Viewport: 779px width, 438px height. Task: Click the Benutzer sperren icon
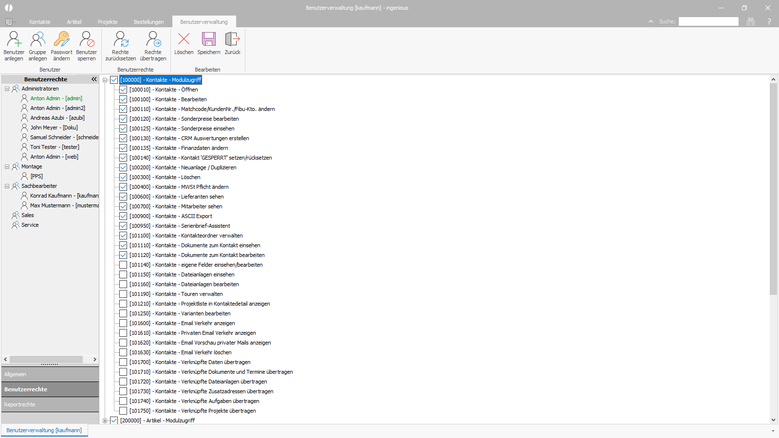(x=87, y=39)
